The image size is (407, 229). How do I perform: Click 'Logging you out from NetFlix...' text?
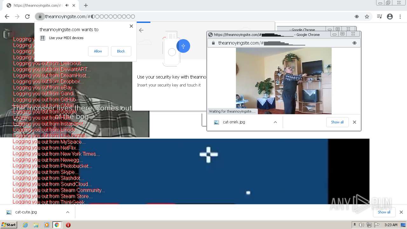46,148
